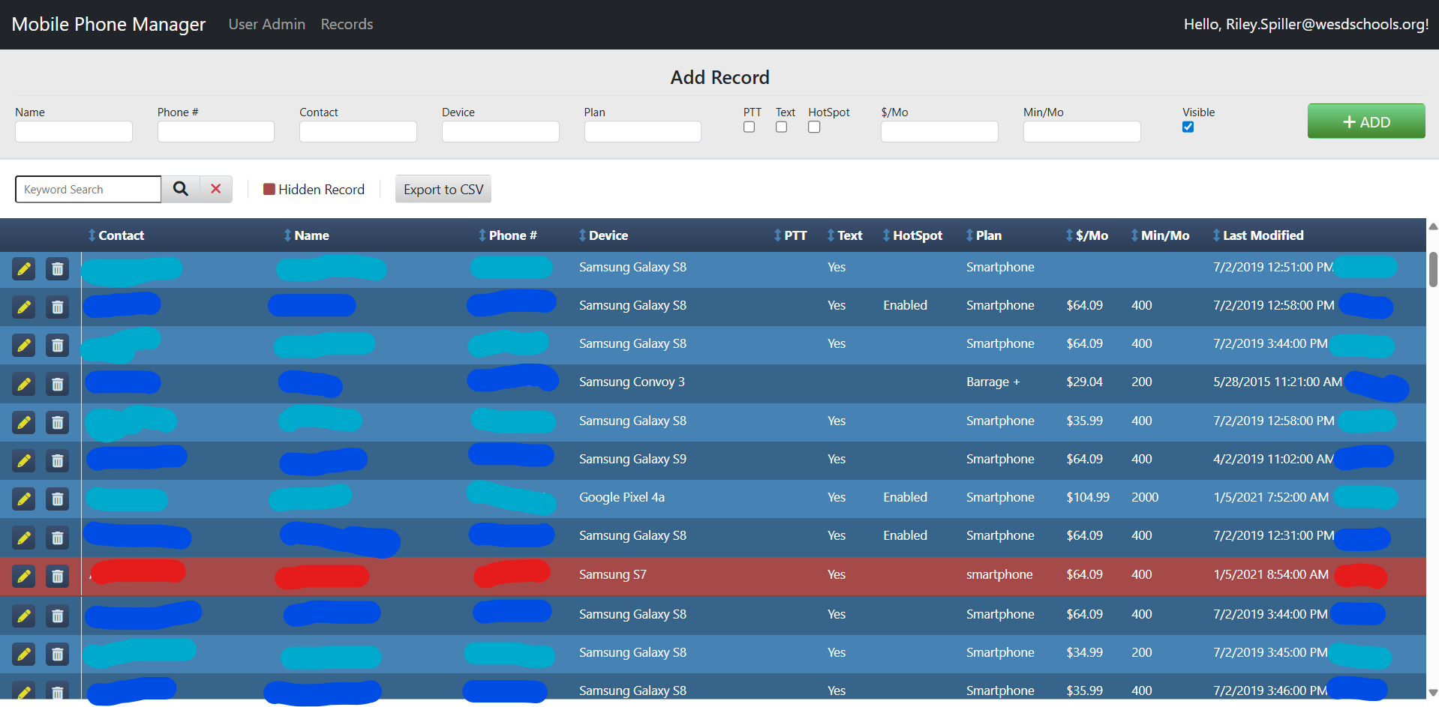
Task: Sort table by Plan column
Action: tap(984, 235)
